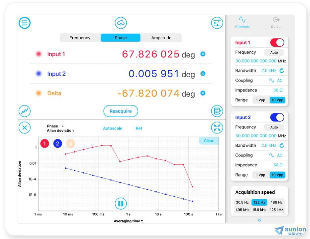Remove Delta reading with its x icon
Viewport: 310px width, 239px height.
pos(203,93)
